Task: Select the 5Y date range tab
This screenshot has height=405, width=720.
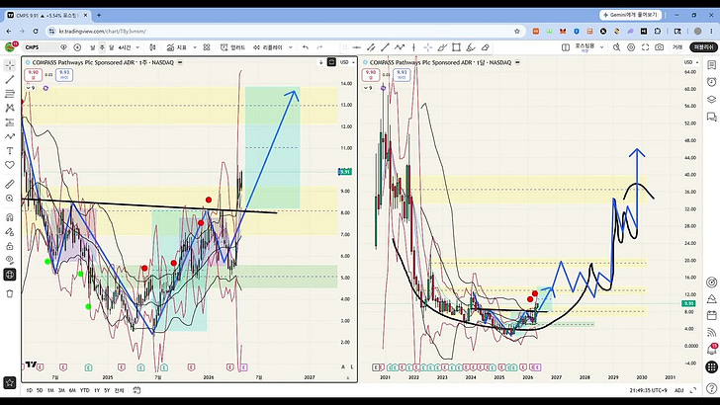Action: point(107,390)
